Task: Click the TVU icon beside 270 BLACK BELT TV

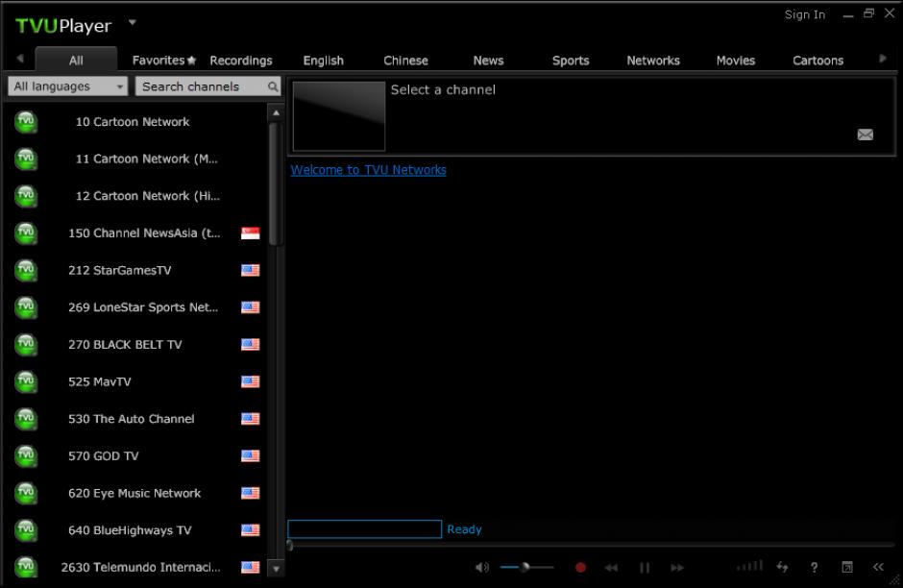Action: 26,344
